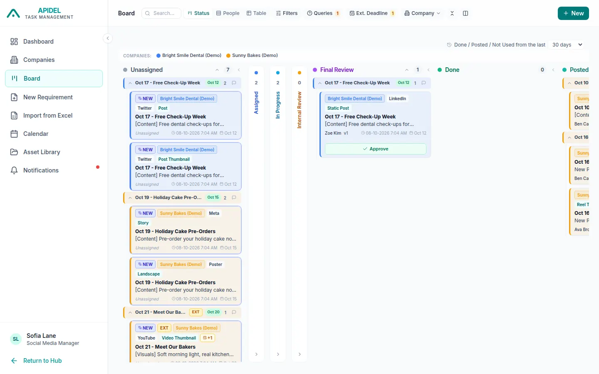The width and height of the screenshot is (599, 374).
Task: Toggle the Queries filter
Action: click(x=323, y=13)
